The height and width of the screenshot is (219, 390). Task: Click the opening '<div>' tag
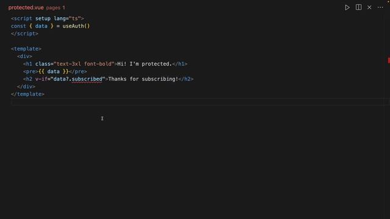click(x=24, y=57)
